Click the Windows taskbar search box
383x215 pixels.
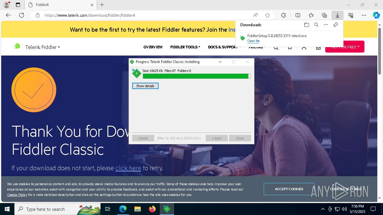coord(57,209)
